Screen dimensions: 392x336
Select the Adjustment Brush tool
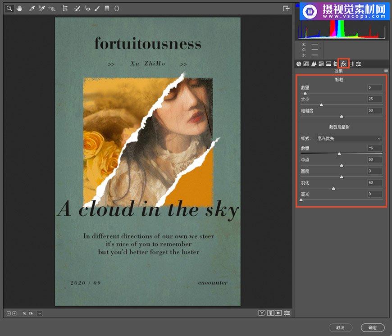pos(97,9)
